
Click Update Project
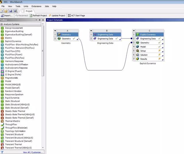(57, 16)
